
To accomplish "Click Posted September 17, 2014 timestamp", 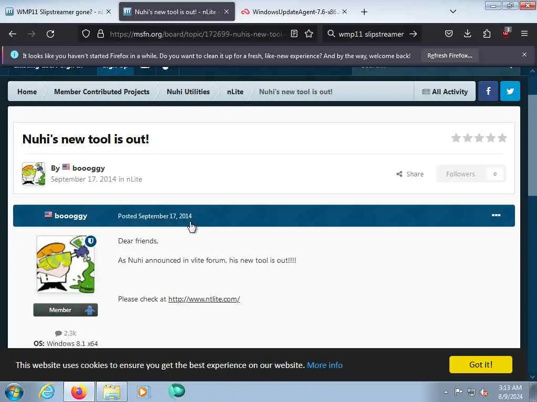I will point(155,216).
